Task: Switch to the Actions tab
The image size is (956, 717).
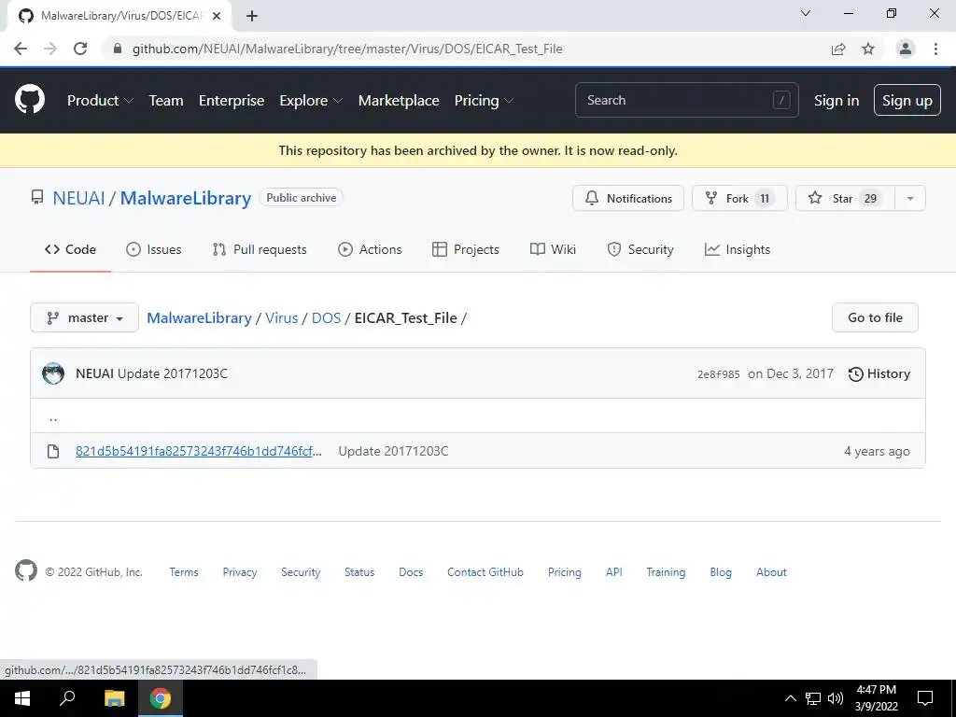Action: [x=370, y=249]
